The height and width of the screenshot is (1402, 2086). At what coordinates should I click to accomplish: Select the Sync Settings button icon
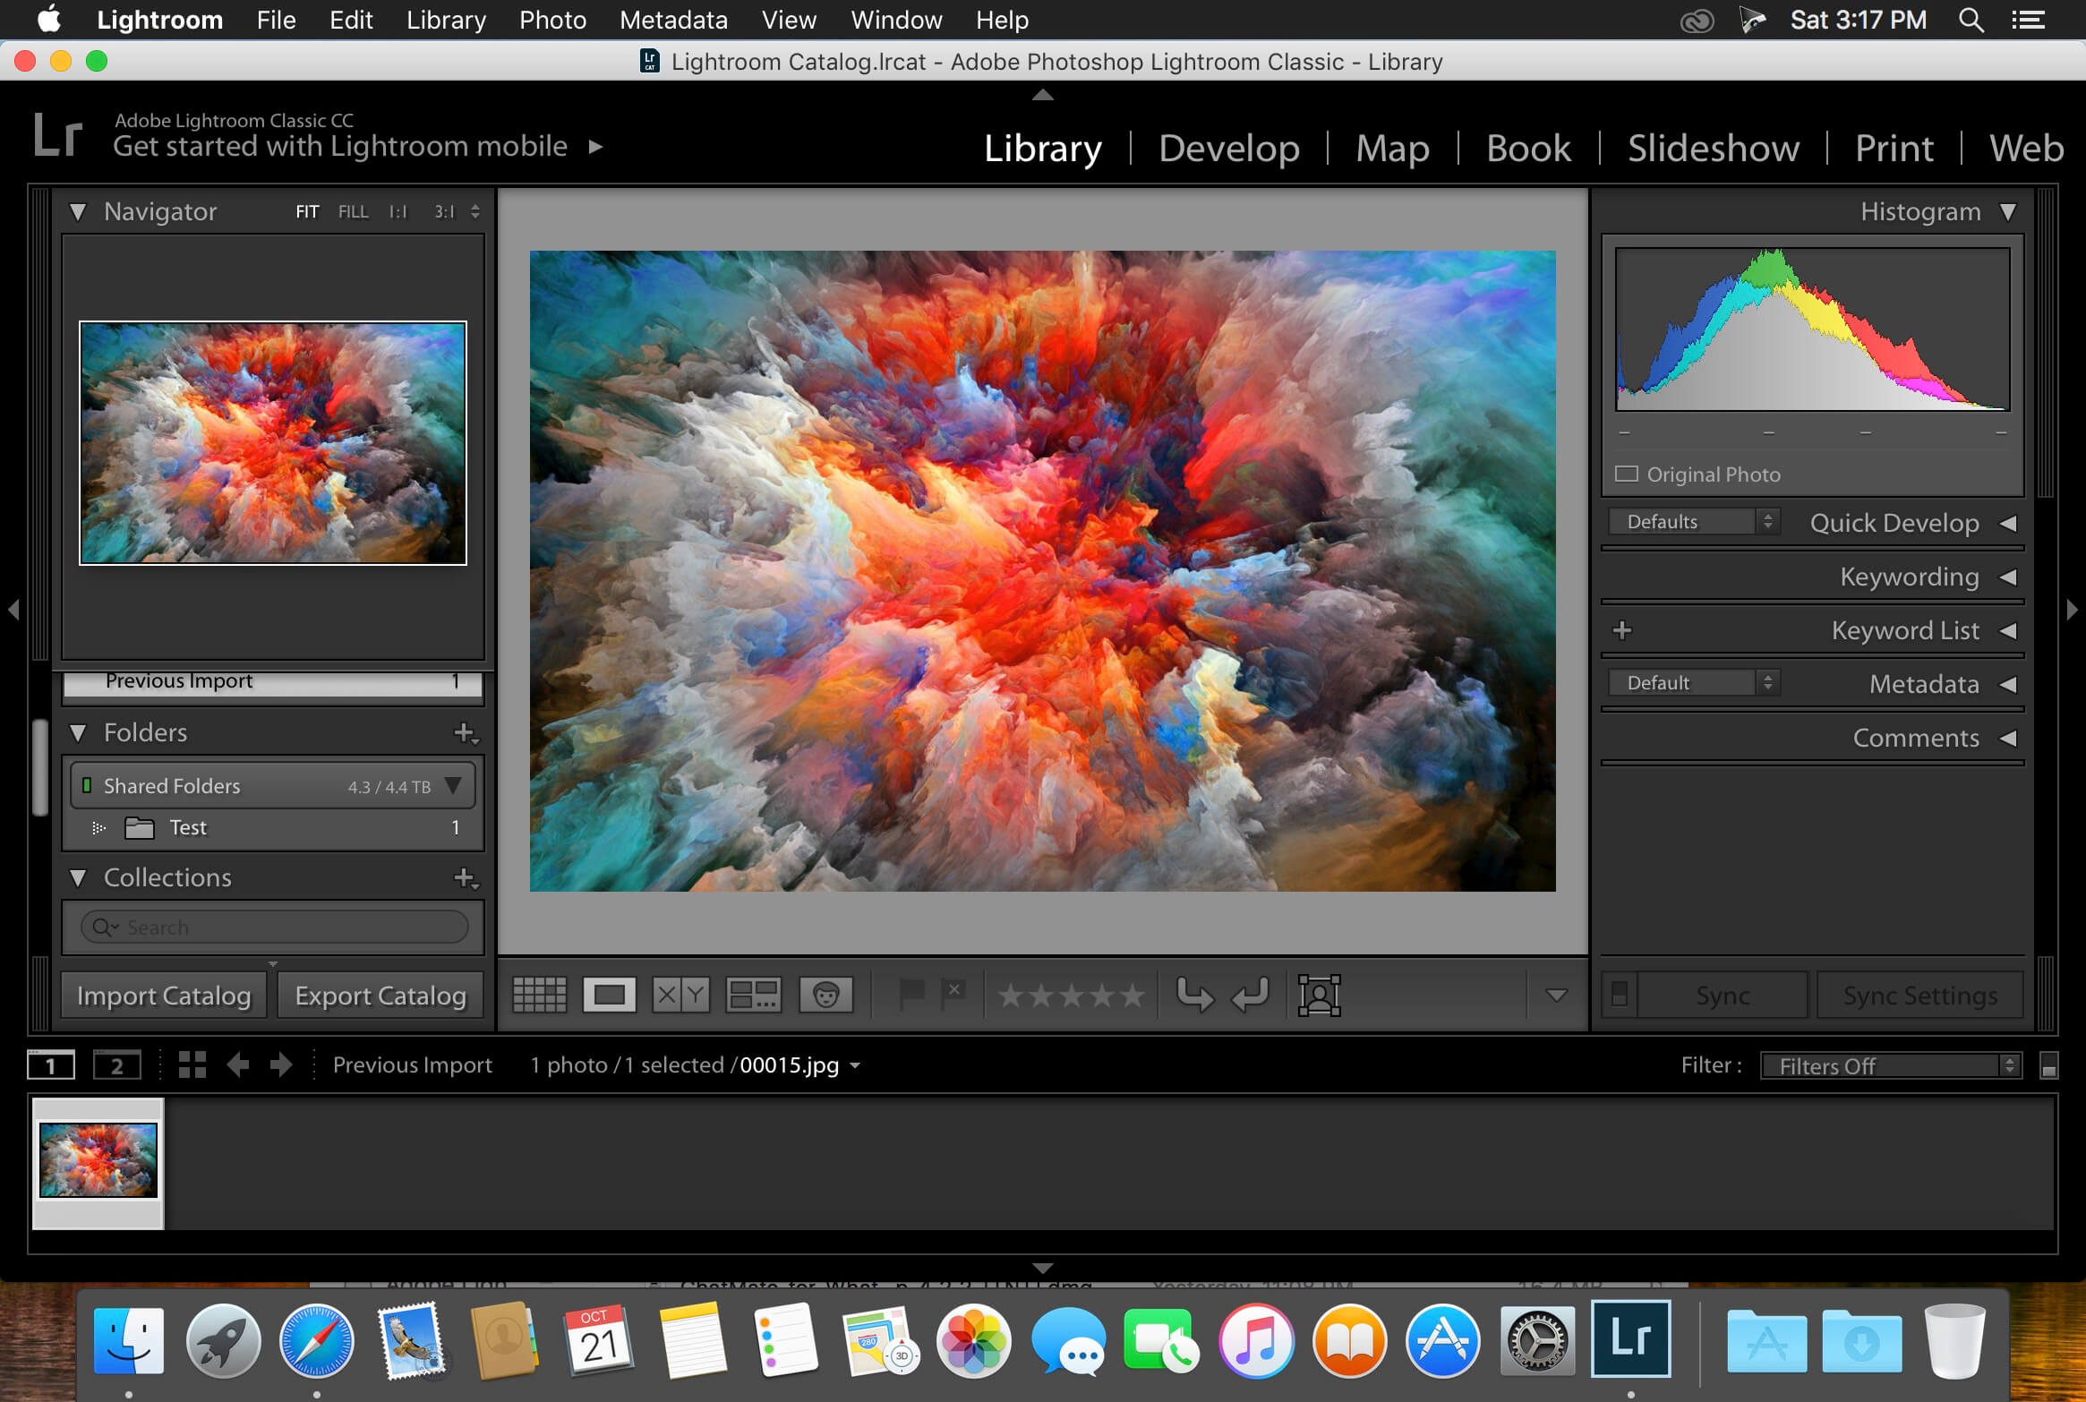(1917, 994)
